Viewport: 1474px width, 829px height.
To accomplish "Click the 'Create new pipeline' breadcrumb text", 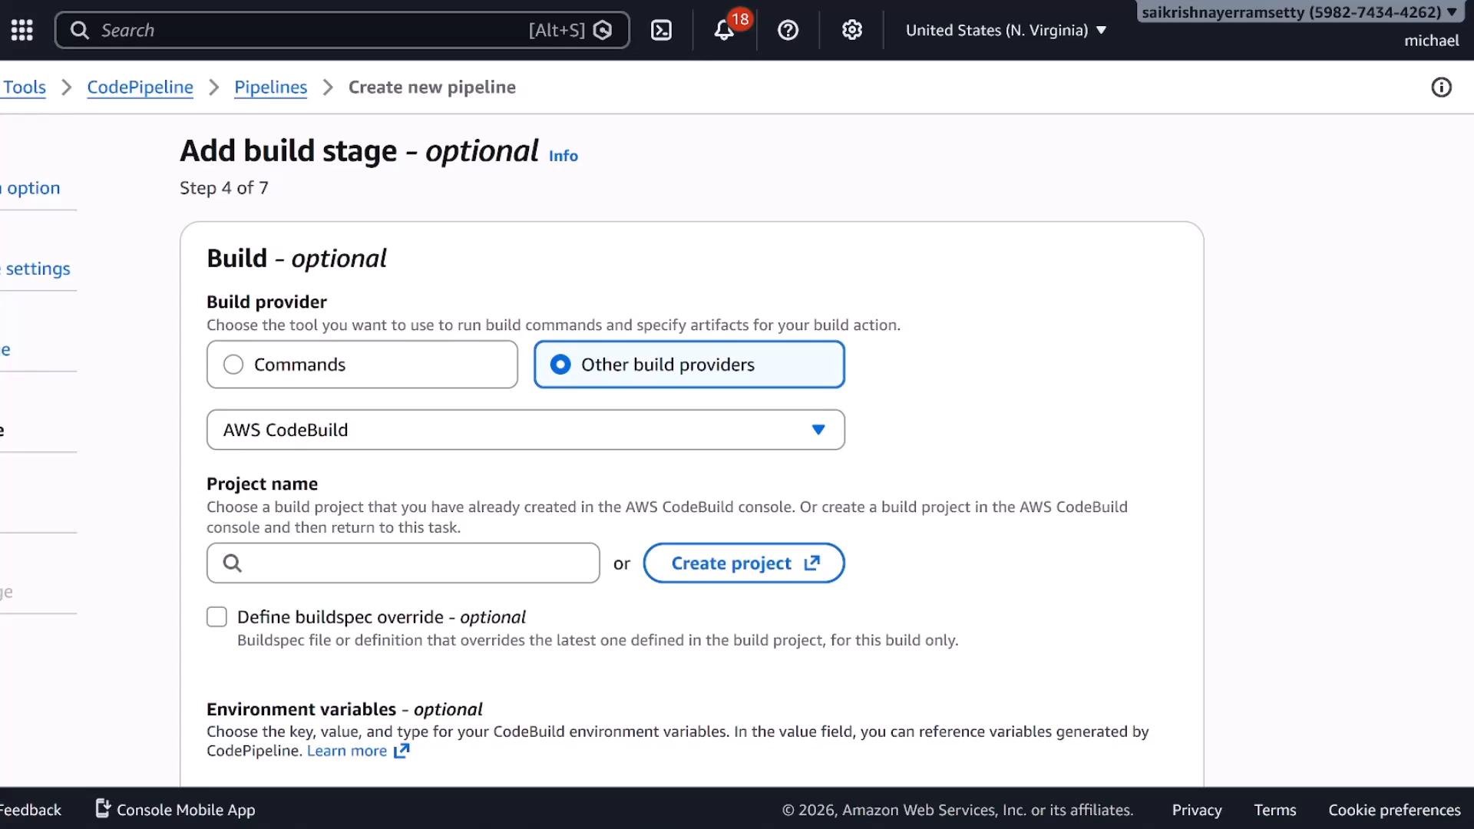I will coord(431,88).
